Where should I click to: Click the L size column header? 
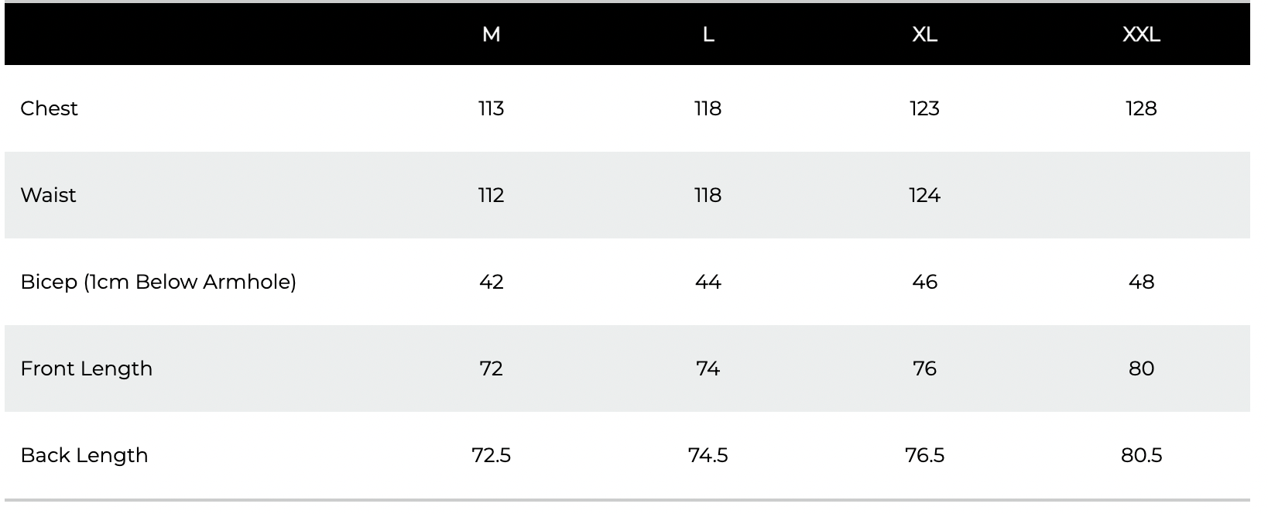[708, 35]
